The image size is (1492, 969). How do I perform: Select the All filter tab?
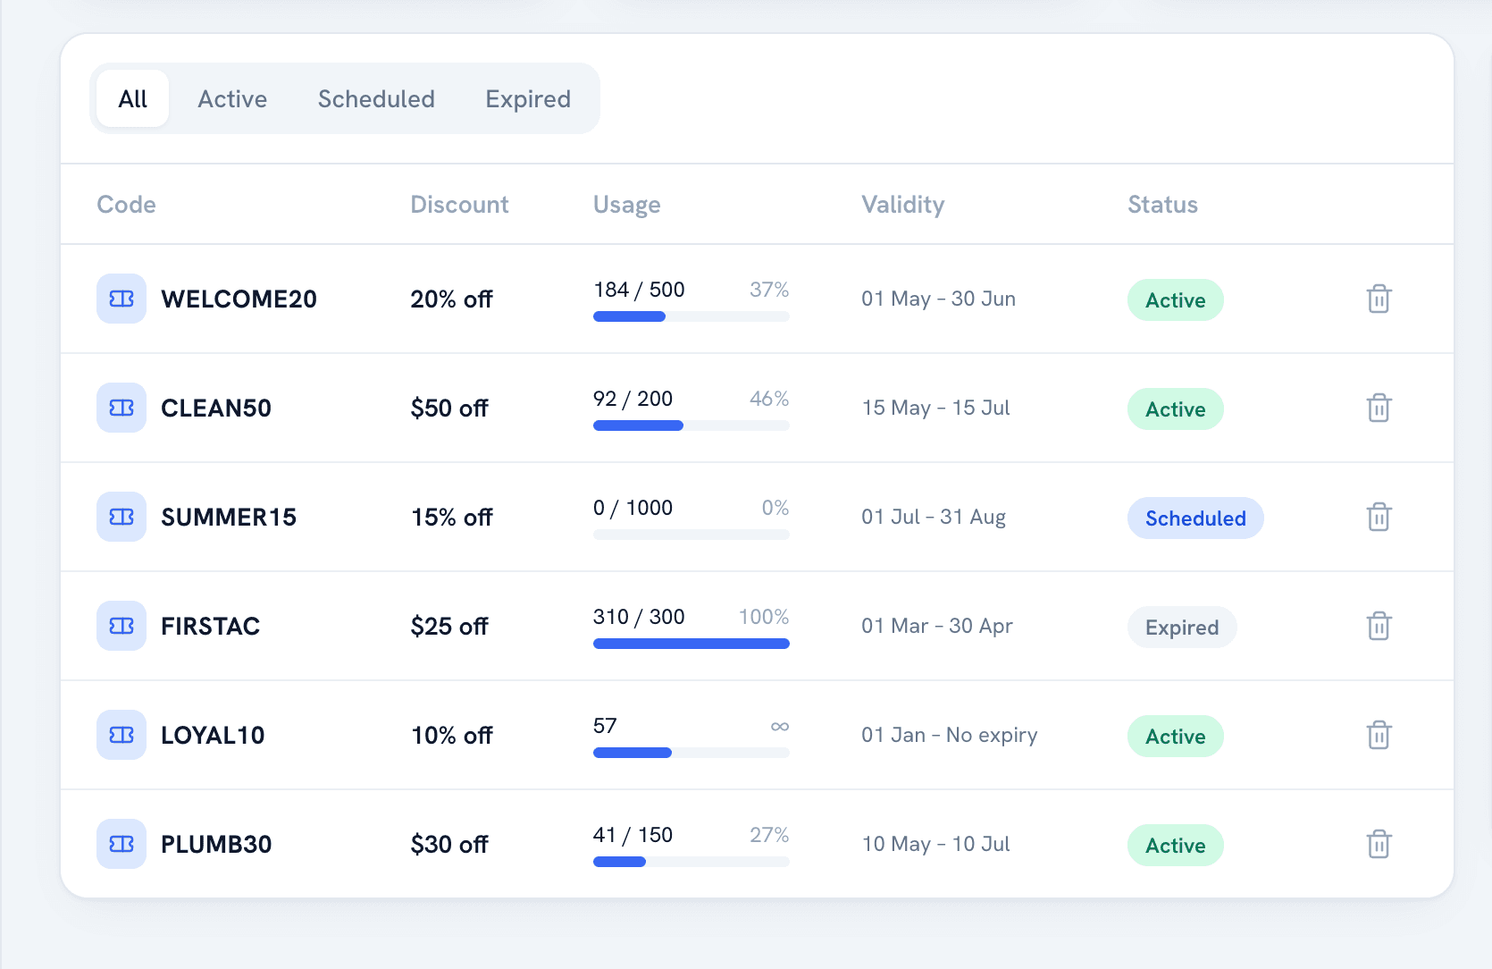tap(132, 98)
